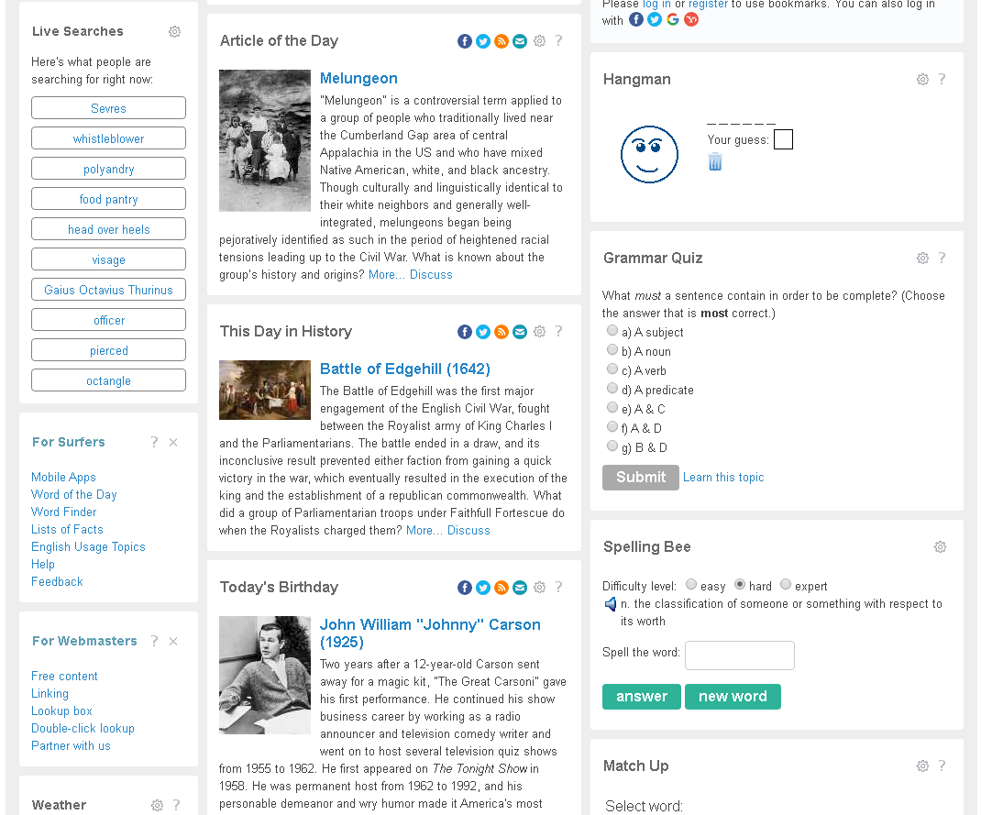
Task: Open RSS feed for Today's Birthday
Action: tap(502, 588)
